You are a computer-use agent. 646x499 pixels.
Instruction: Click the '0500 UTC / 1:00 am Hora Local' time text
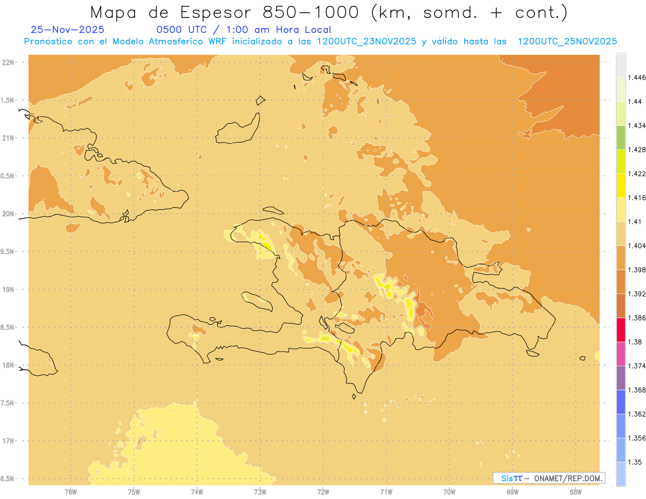(x=243, y=30)
